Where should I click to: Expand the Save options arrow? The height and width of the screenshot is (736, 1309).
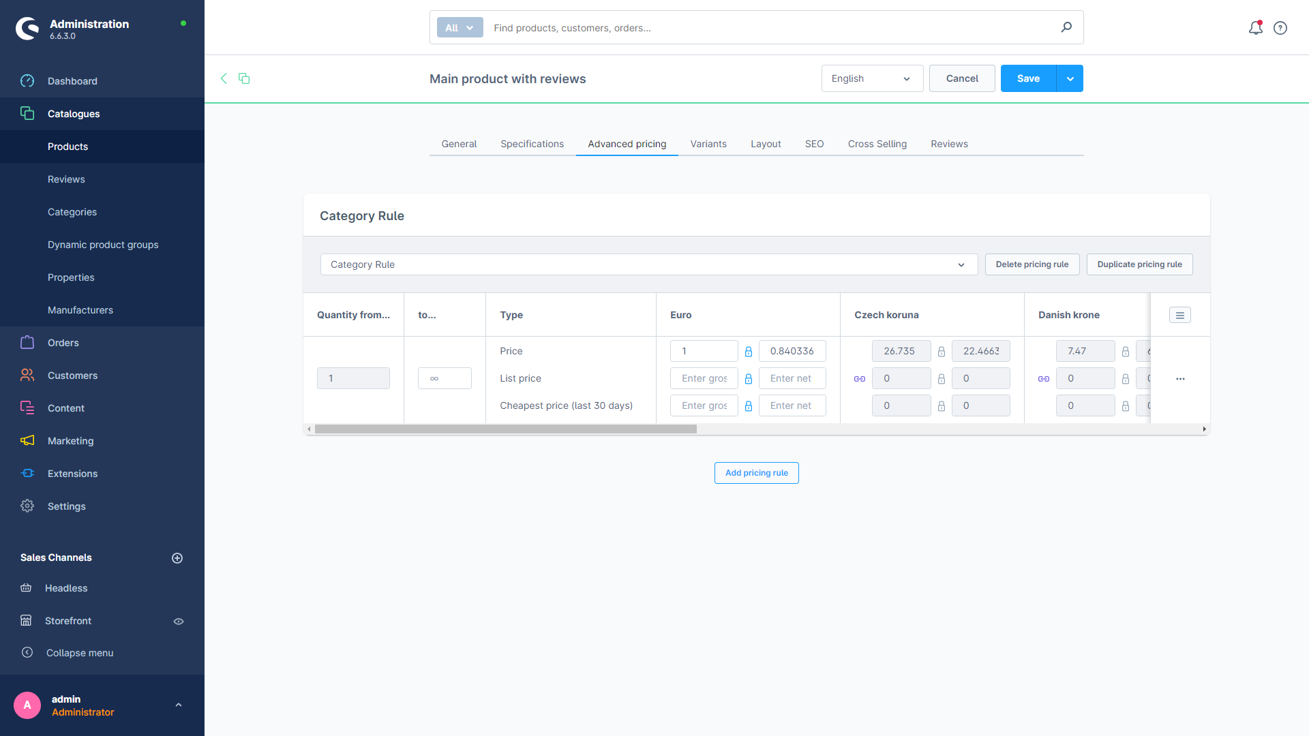(1070, 78)
